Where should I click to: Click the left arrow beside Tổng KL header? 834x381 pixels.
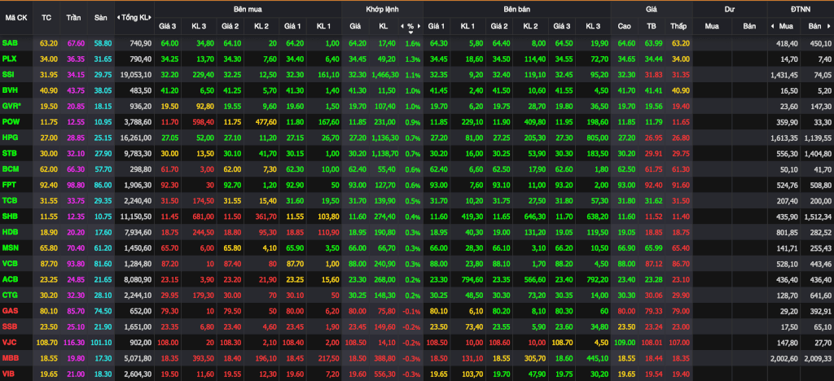coord(119,18)
